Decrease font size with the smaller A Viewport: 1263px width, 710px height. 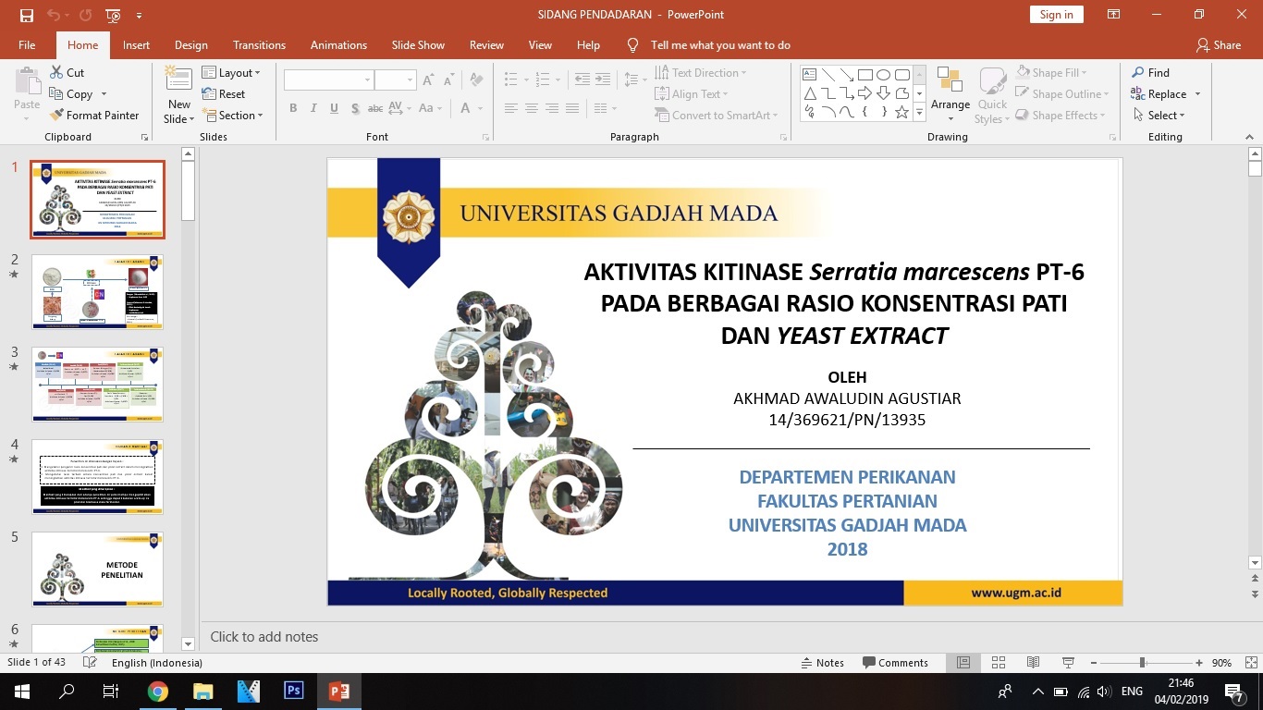pyautogui.click(x=448, y=80)
